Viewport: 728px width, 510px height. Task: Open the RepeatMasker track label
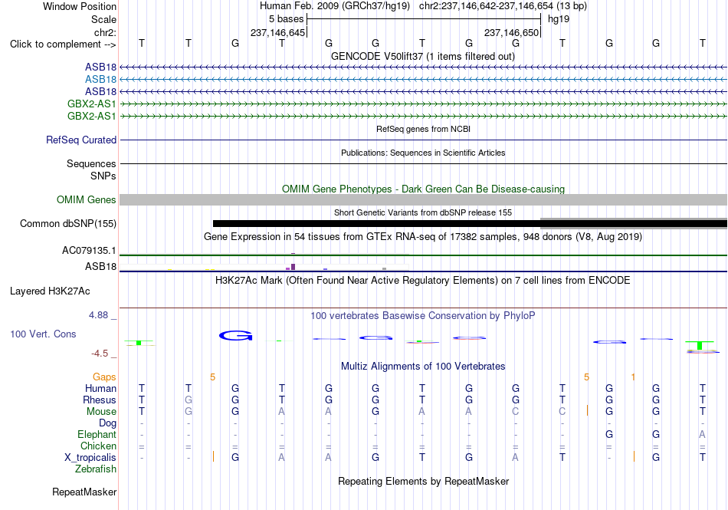pyautogui.click(x=84, y=492)
